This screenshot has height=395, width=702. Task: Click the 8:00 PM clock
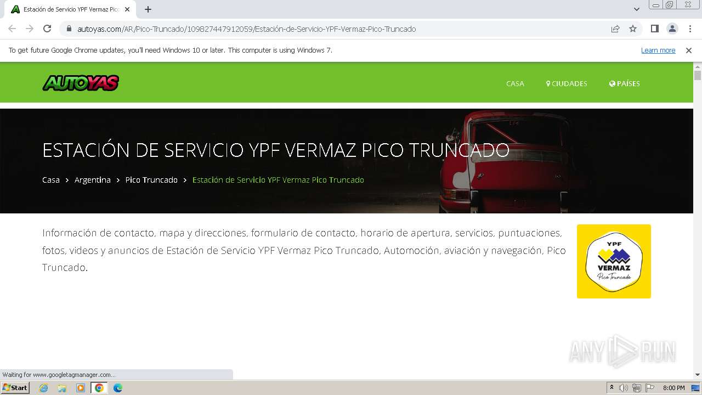pyautogui.click(x=674, y=388)
